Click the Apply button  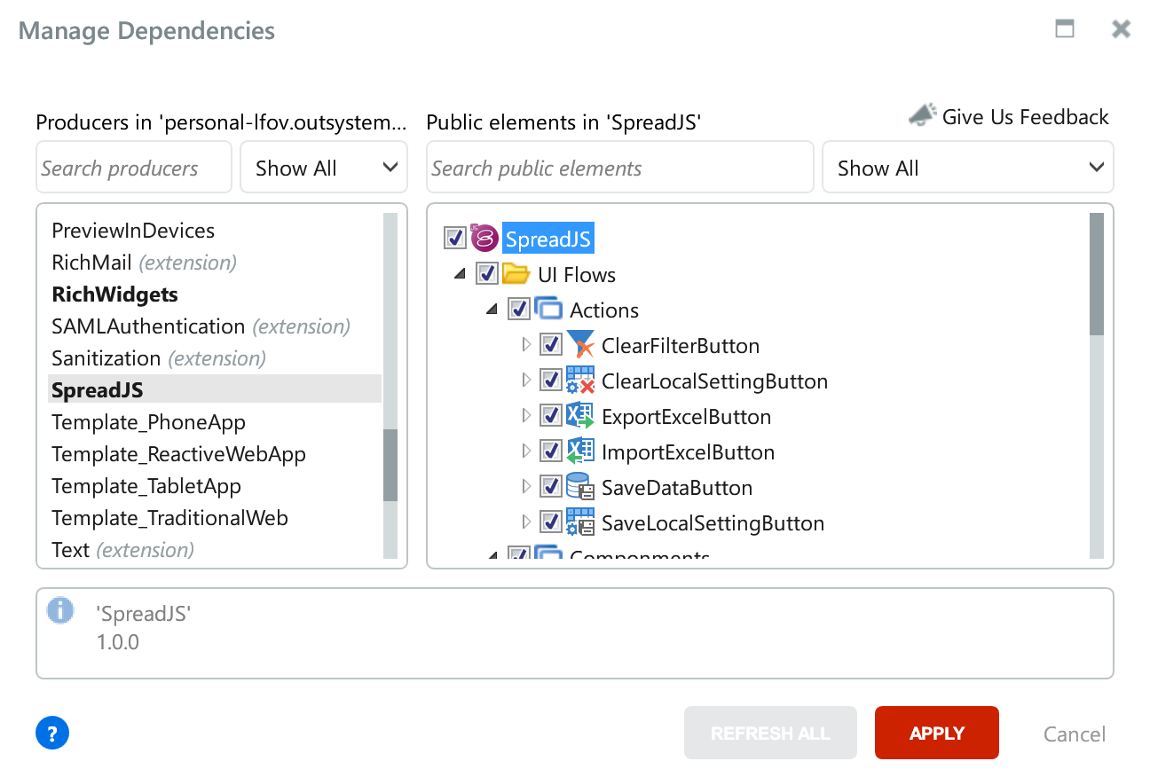click(x=937, y=734)
